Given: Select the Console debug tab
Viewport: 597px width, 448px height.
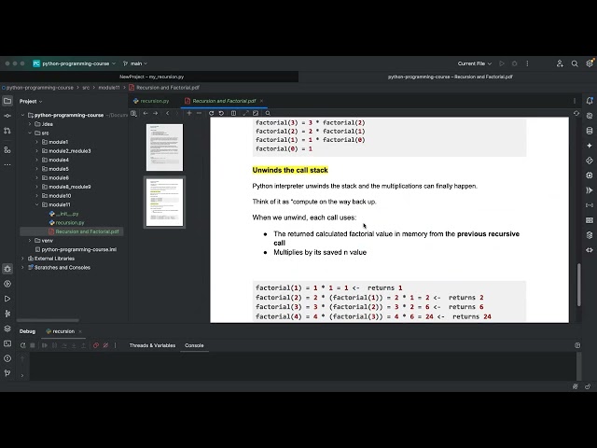Looking at the screenshot, I should pyautogui.click(x=194, y=345).
